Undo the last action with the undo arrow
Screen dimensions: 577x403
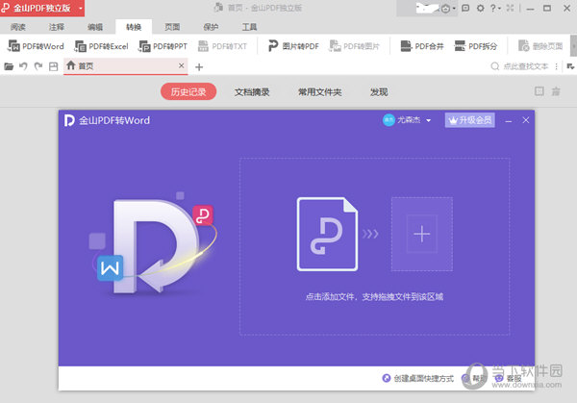click(23, 66)
